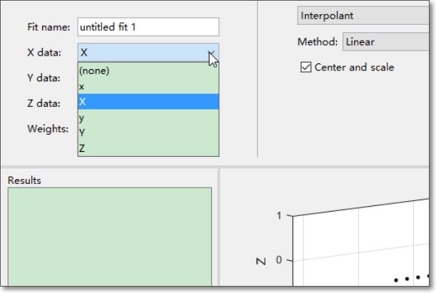Click the Method label text

coord(318,42)
